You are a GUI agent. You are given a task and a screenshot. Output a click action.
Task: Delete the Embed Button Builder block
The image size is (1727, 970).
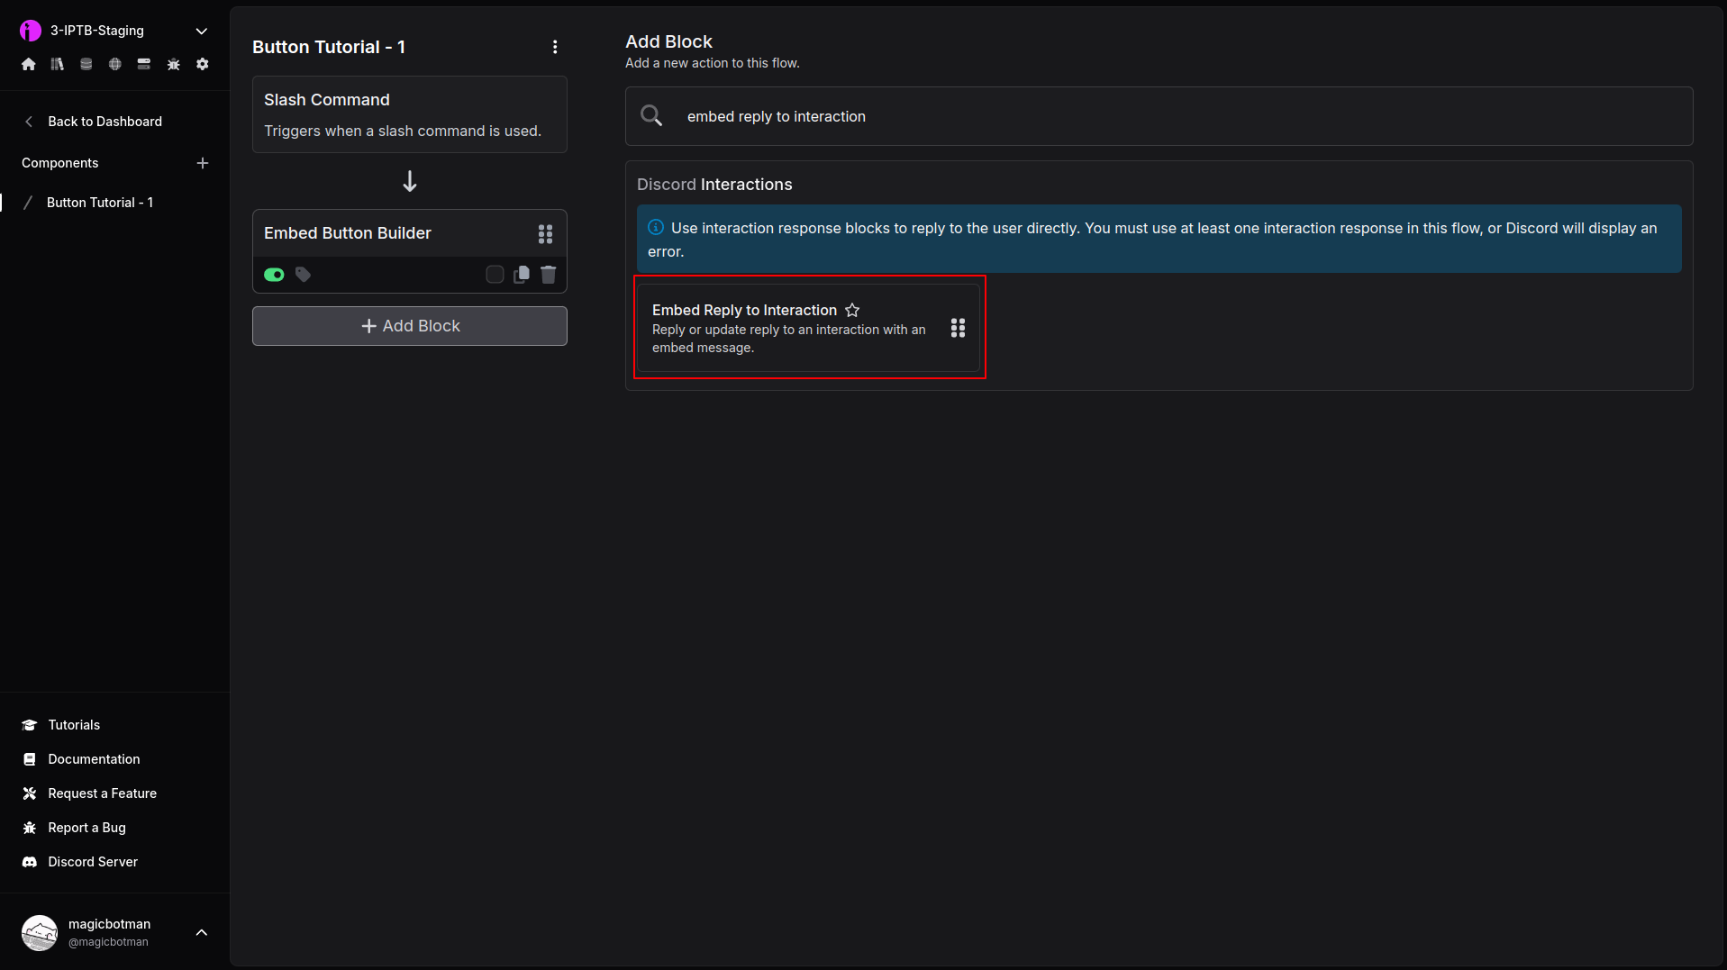[549, 275]
